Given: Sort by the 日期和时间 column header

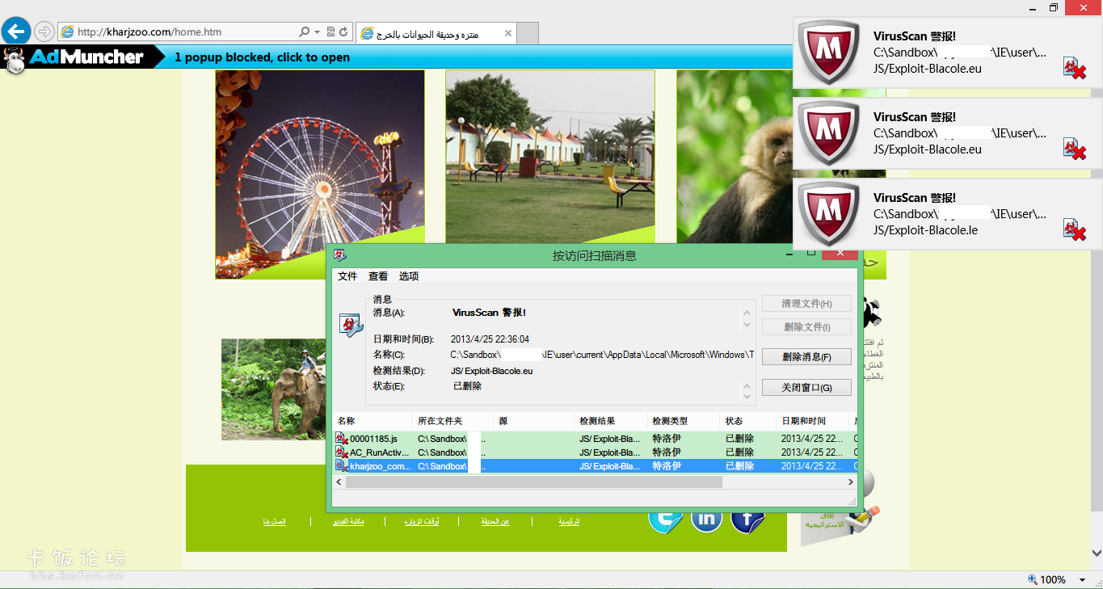Looking at the screenshot, I should 812,421.
